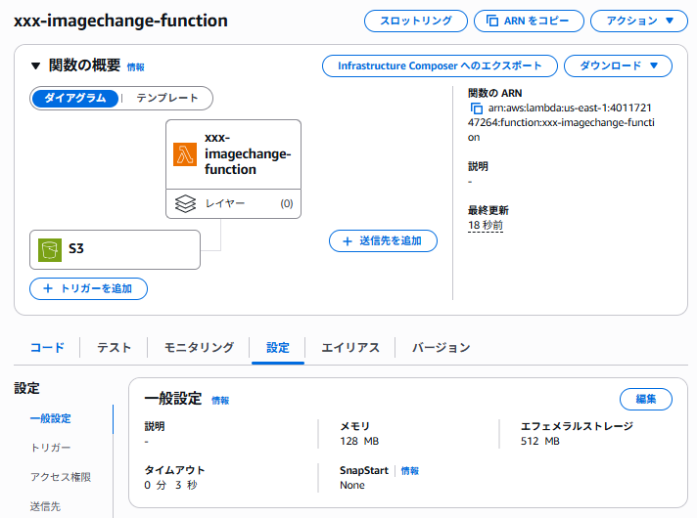
Task: Click the 情報 link next to 一般設定 heading
Action: pyautogui.click(x=220, y=401)
